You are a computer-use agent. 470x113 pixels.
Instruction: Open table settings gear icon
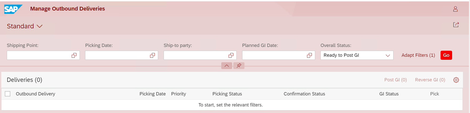456,80
